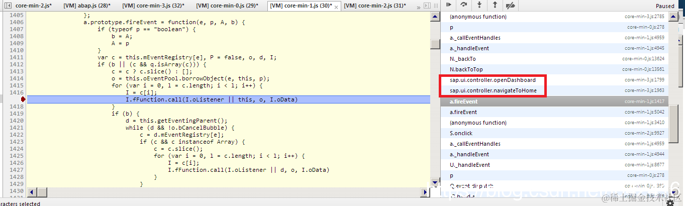
Task: Click the Step over next function call icon
Action: point(464,5)
